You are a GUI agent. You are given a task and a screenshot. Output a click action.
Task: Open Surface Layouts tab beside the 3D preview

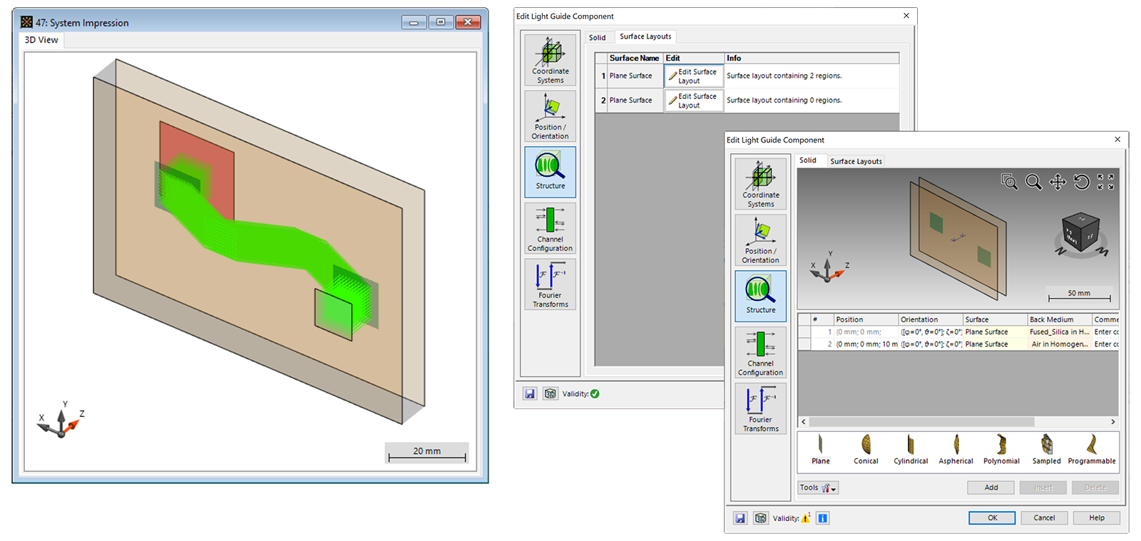coord(856,161)
